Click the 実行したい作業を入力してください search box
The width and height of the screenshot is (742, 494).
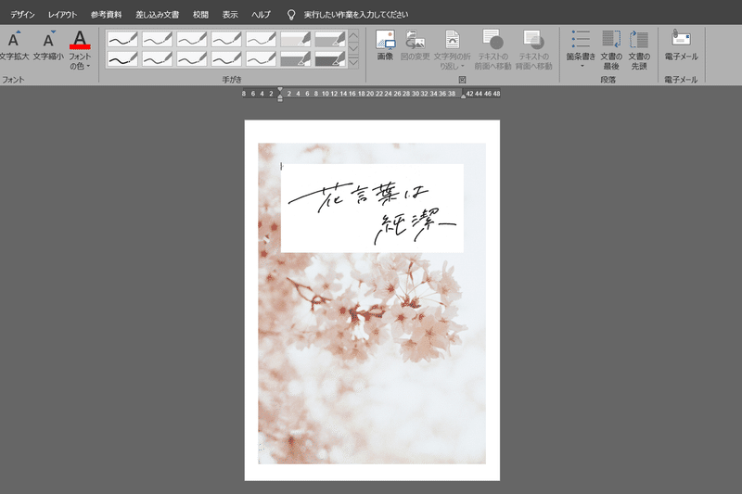[356, 15]
